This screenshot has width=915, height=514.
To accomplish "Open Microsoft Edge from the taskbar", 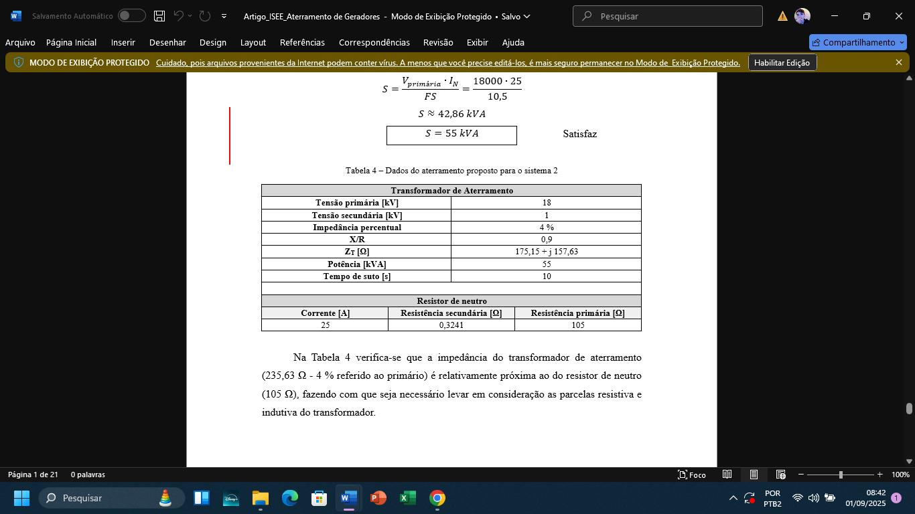I will point(290,498).
